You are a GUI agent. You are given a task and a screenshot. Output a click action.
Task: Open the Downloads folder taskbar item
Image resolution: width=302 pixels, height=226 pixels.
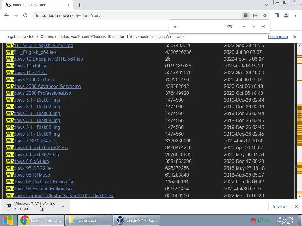(x=88, y=220)
